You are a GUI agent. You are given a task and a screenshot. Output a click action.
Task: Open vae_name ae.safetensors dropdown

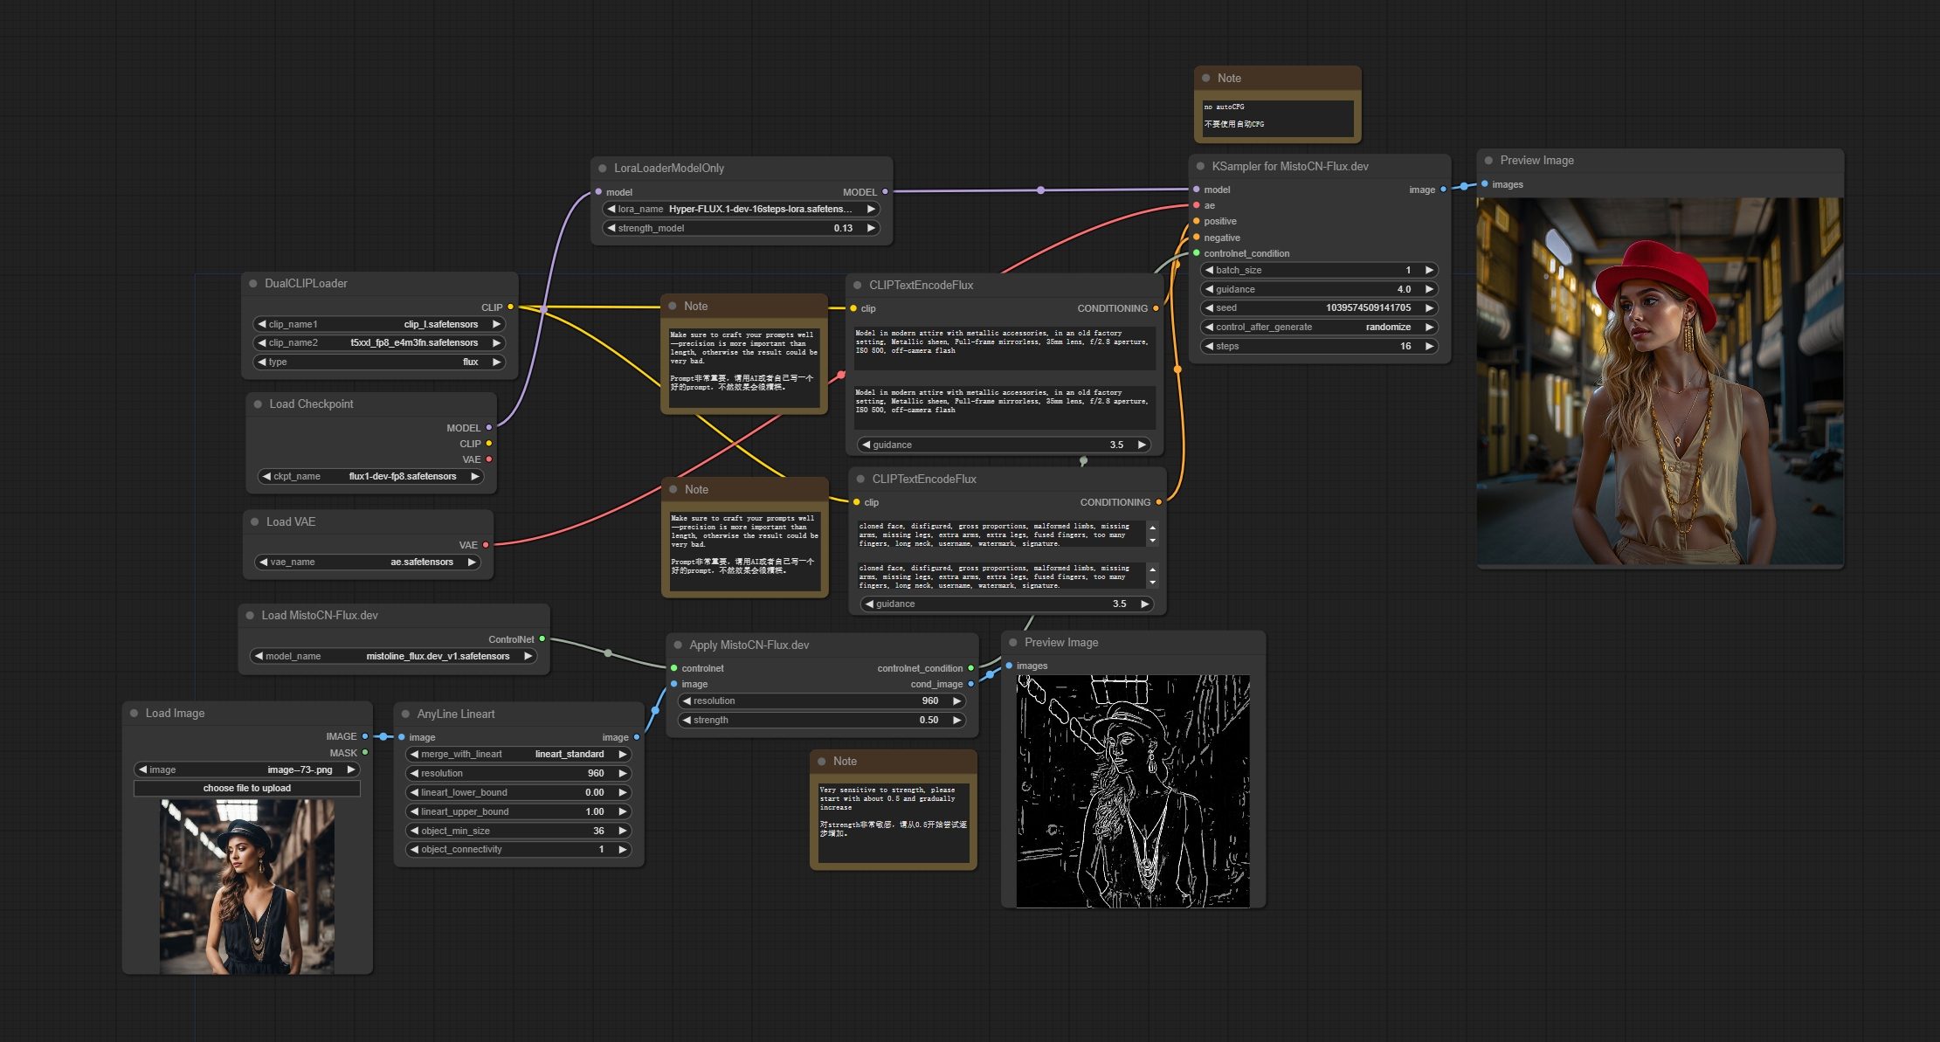368,562
